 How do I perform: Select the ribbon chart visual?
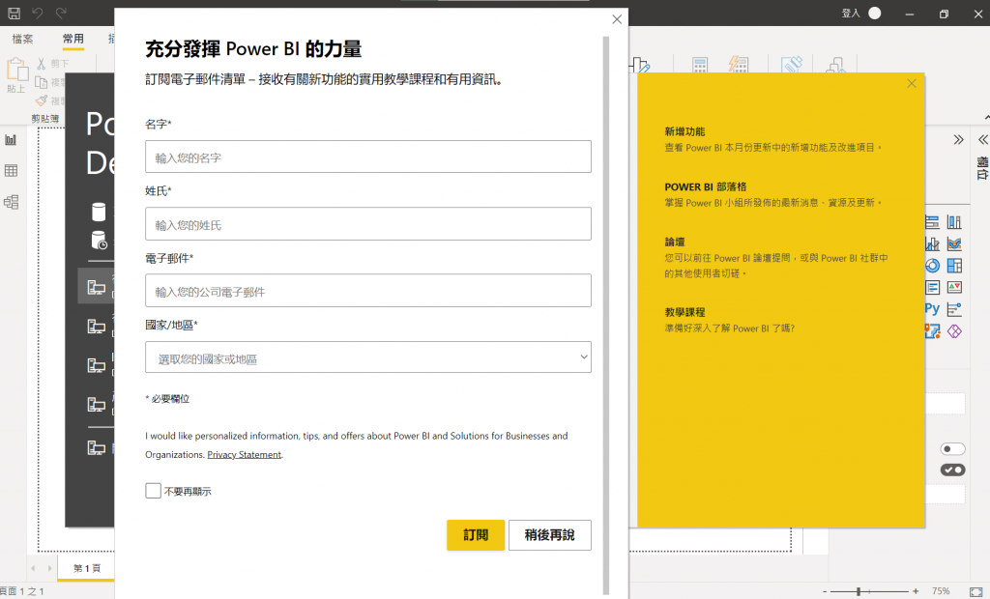point(954,243)
